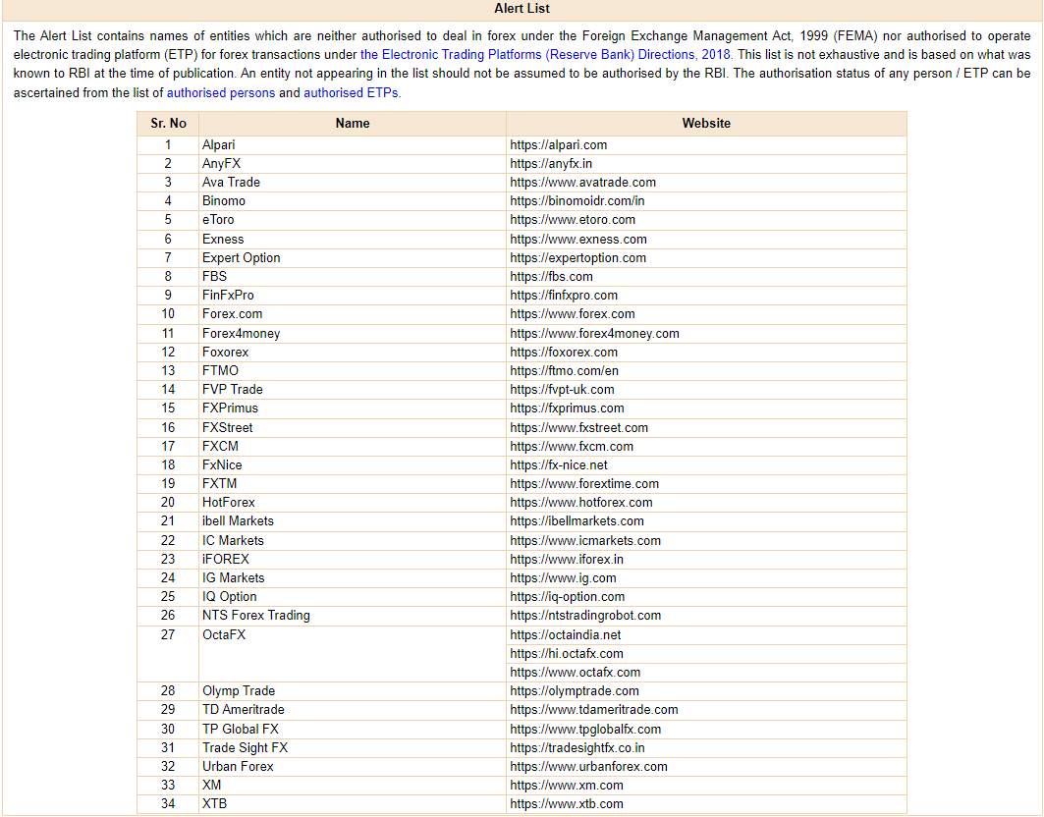Select the https://ftmo.com/en cell
Screen dimensions: 1044x817
click(706, 371)
